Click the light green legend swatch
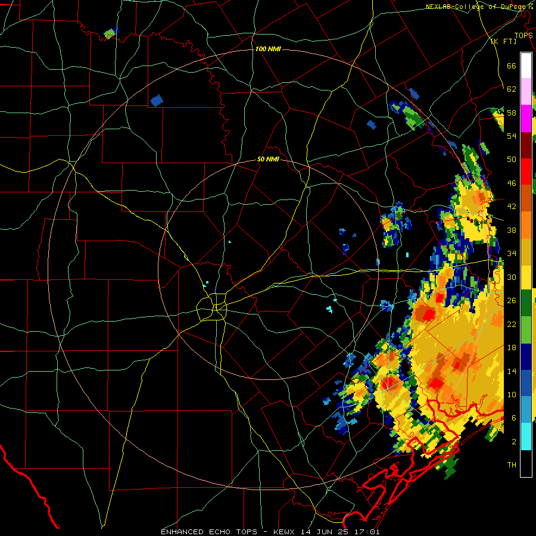The image size is (536, 536). [526, 329]
